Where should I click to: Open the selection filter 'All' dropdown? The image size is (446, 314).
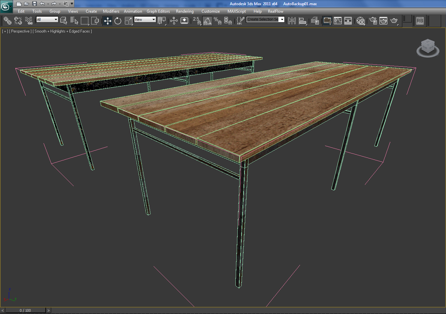pyautogui.click(x=47, y=20)
